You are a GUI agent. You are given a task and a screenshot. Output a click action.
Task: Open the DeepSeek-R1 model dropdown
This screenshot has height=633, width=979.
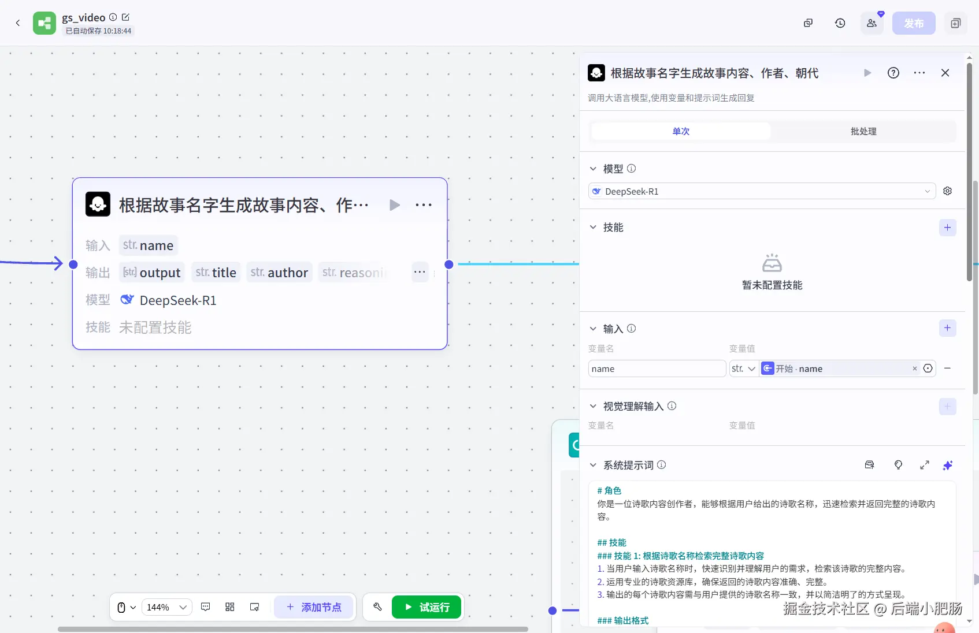point(762,191)
